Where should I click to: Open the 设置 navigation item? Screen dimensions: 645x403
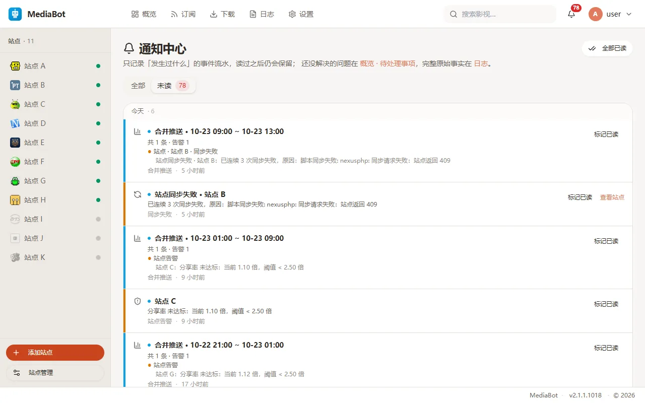[301, 14]
